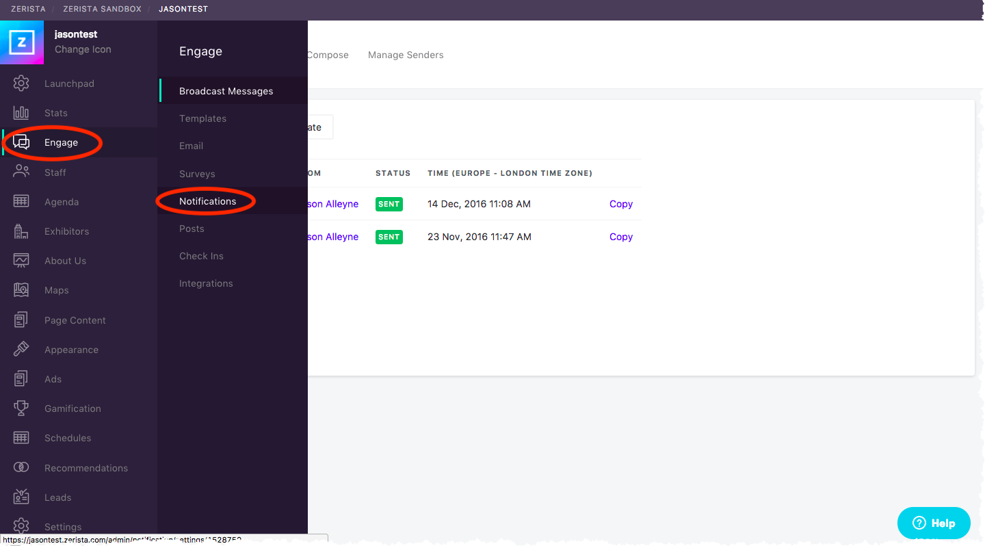985x546 pixels.
Task: Open Integrations in Engage submenu
Action: click(x=206, y=283)
